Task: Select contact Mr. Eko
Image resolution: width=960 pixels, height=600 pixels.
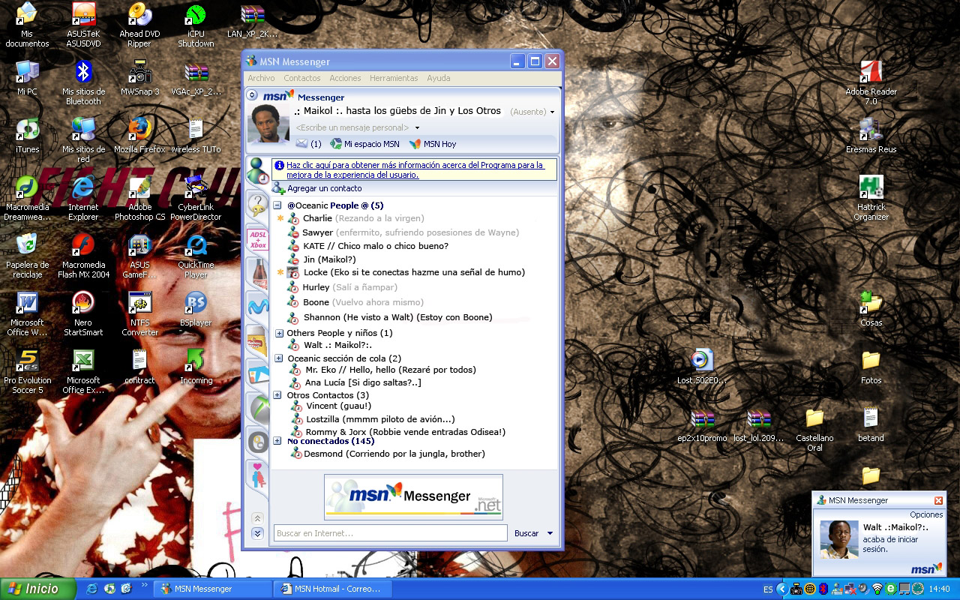Action: click(x=382, y=370)
